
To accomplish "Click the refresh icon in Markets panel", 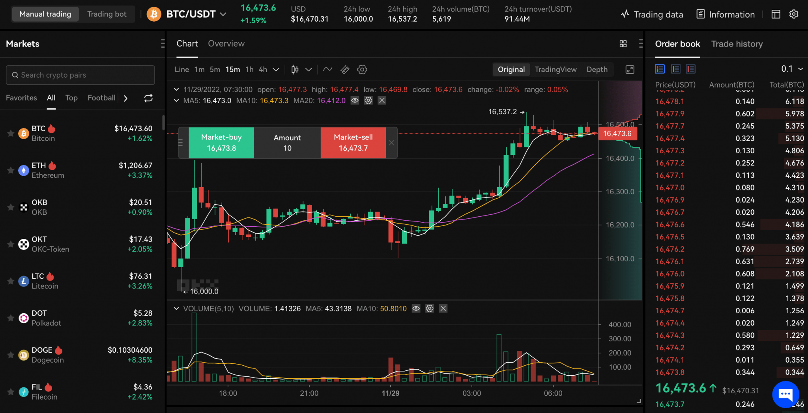I will pos(148,98).
